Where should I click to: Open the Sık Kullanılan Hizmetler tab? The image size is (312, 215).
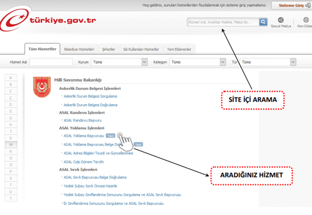[141, 49]
